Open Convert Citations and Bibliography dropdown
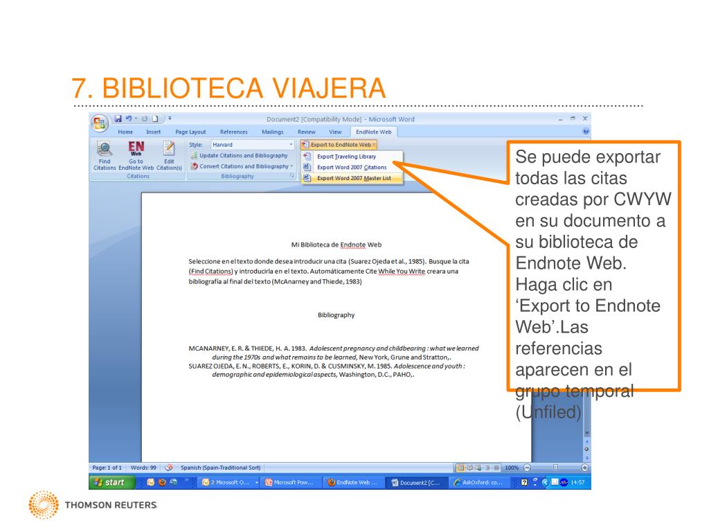This screenshot has width=709, height=532. (x=242, y=166)
